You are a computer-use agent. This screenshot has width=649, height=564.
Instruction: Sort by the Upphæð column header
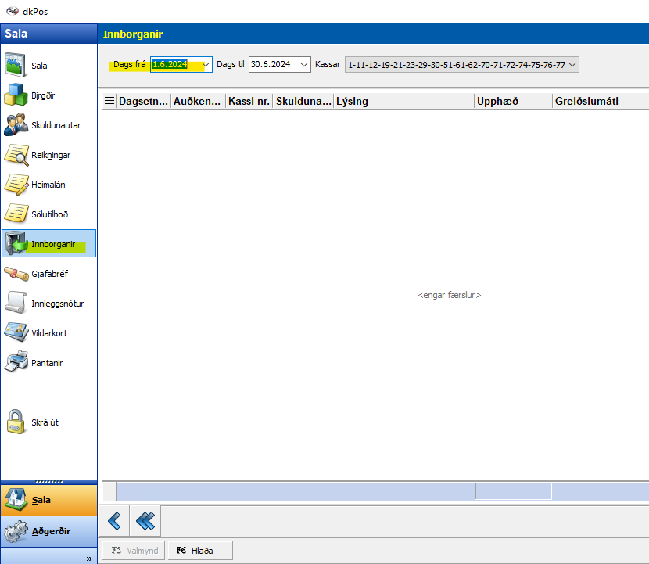513,101
